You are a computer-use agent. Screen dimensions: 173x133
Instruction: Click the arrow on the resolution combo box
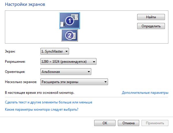click(x=94, y=62)
